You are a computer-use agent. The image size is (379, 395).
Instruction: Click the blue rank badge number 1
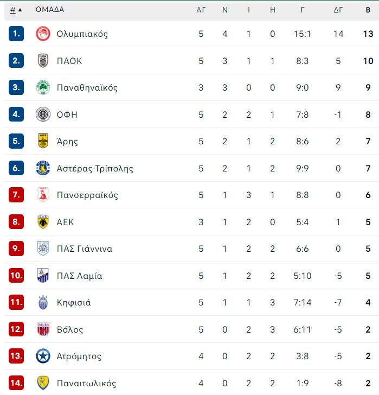point(16,34)
